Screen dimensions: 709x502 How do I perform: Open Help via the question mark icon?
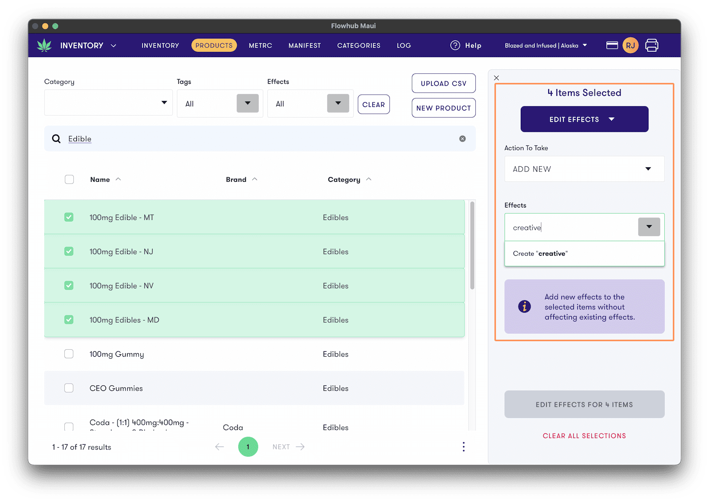[x=455, y=45]
